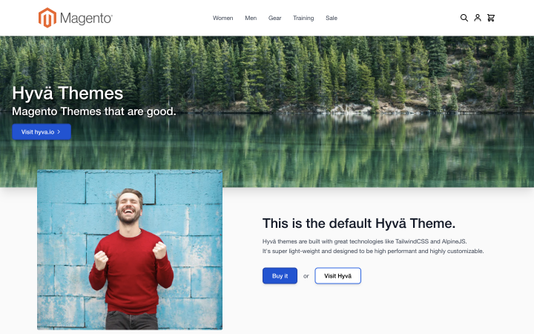Click the outlined Visit Hyvä button
The image size is (534, 334).
click(x=338, y=275)
